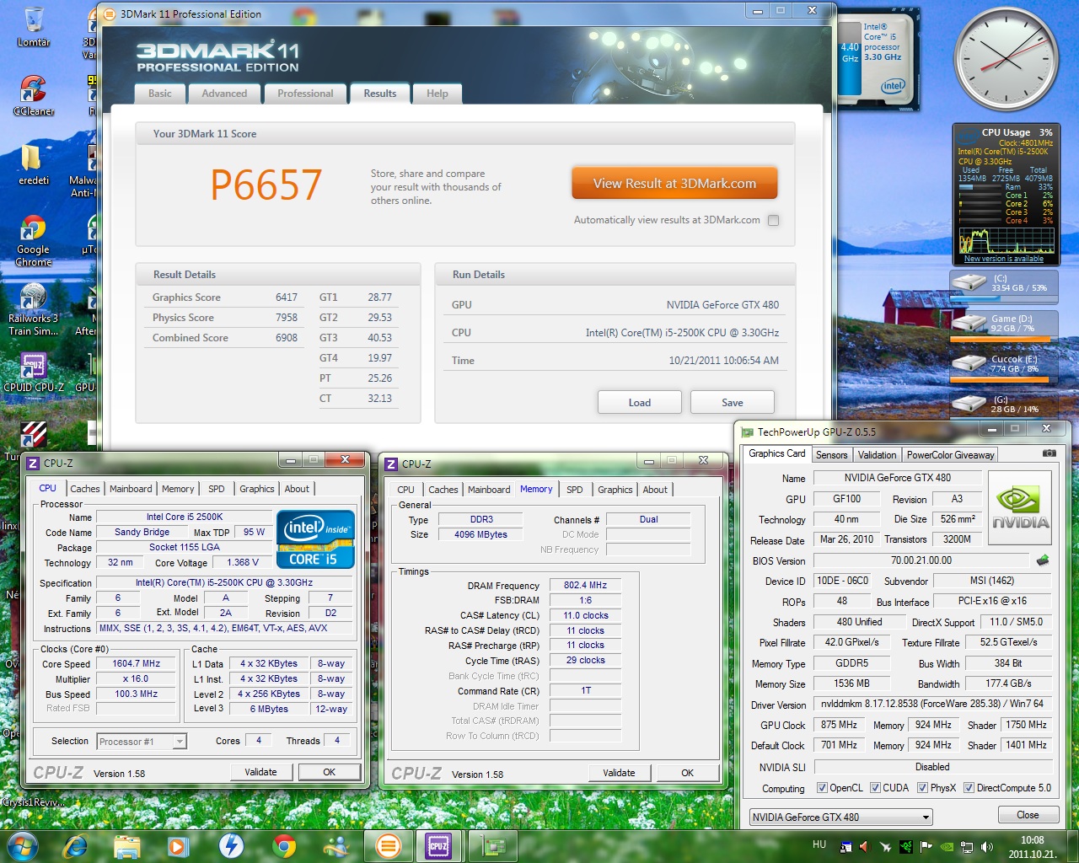Launch CCleaner from the desktop
This screenshot has width=1079, height=863.
[x=34, y=95]
